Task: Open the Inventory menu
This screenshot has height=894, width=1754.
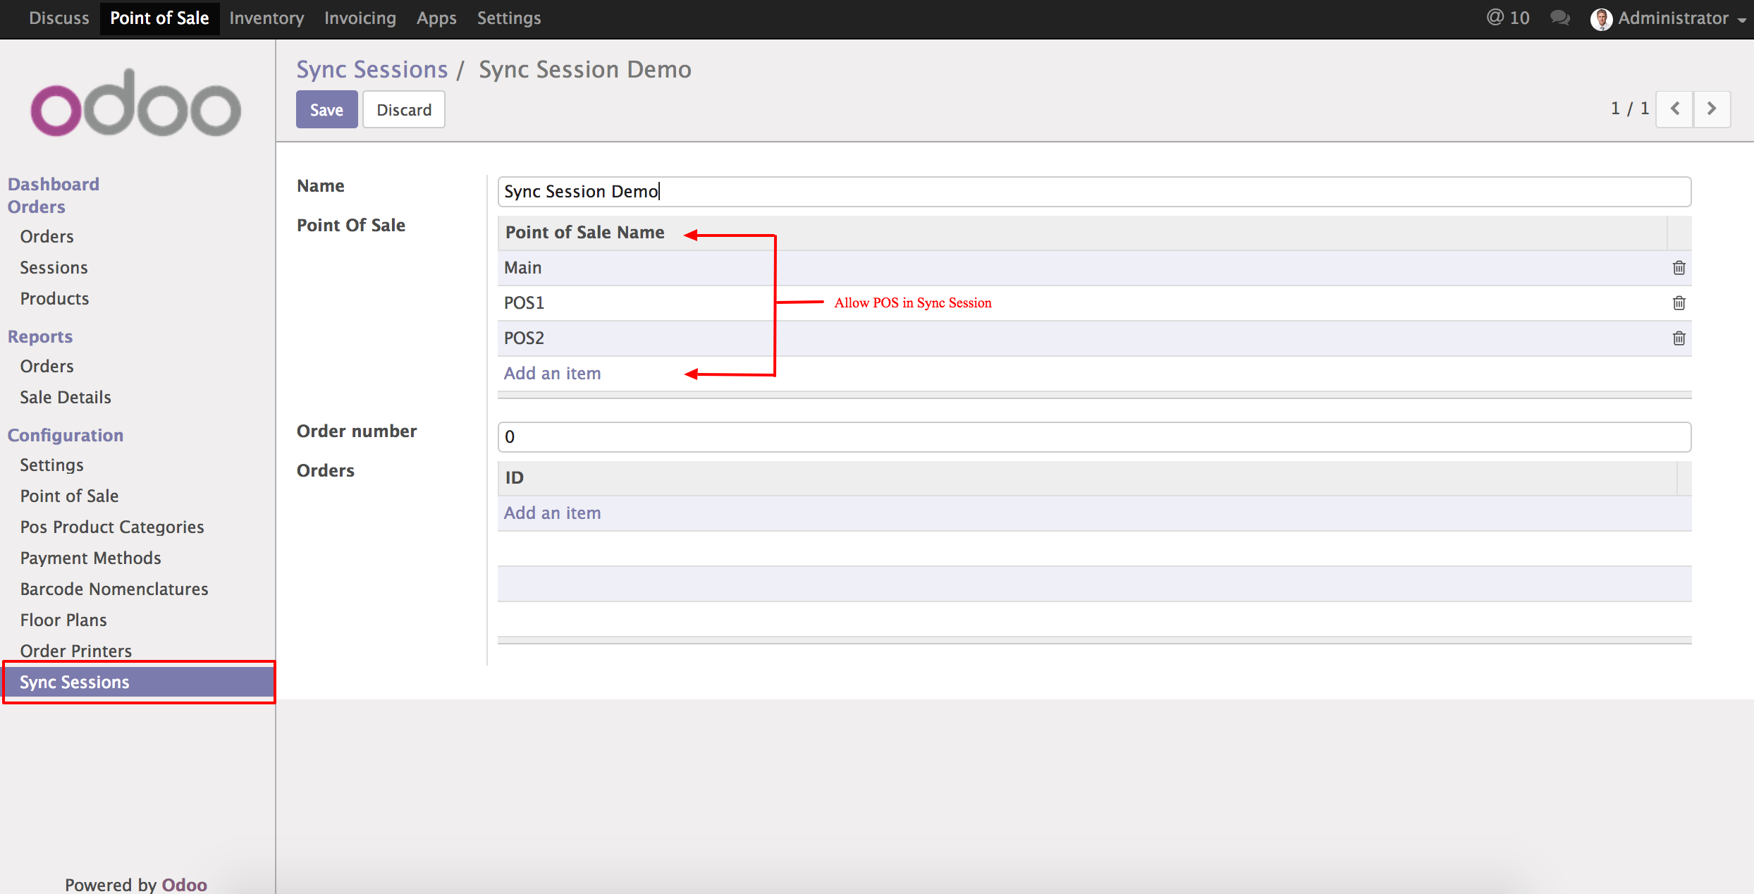Action: [x=266, y=18]
